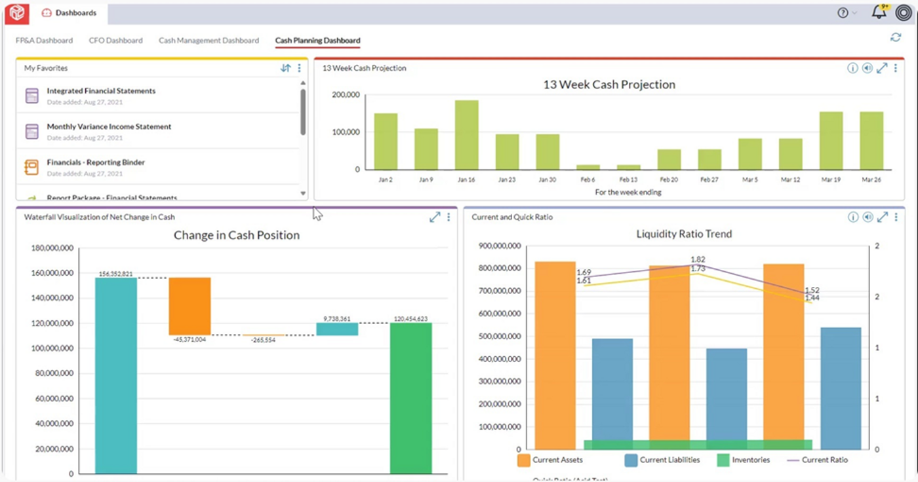Expand the Waterfall Visualization widget to full screen

434,217
